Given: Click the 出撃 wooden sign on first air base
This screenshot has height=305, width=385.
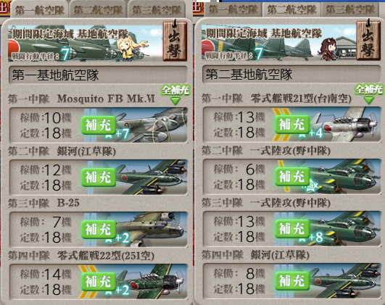Looking at the screenshot, I should click(175, 41).
